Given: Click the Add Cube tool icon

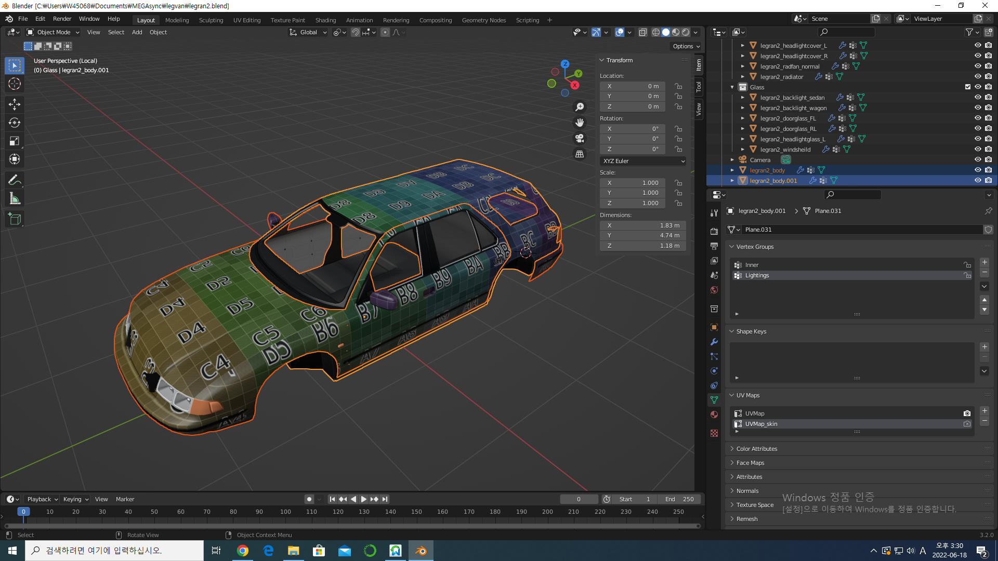Looking at the screenshot, I should click(15, 219).
